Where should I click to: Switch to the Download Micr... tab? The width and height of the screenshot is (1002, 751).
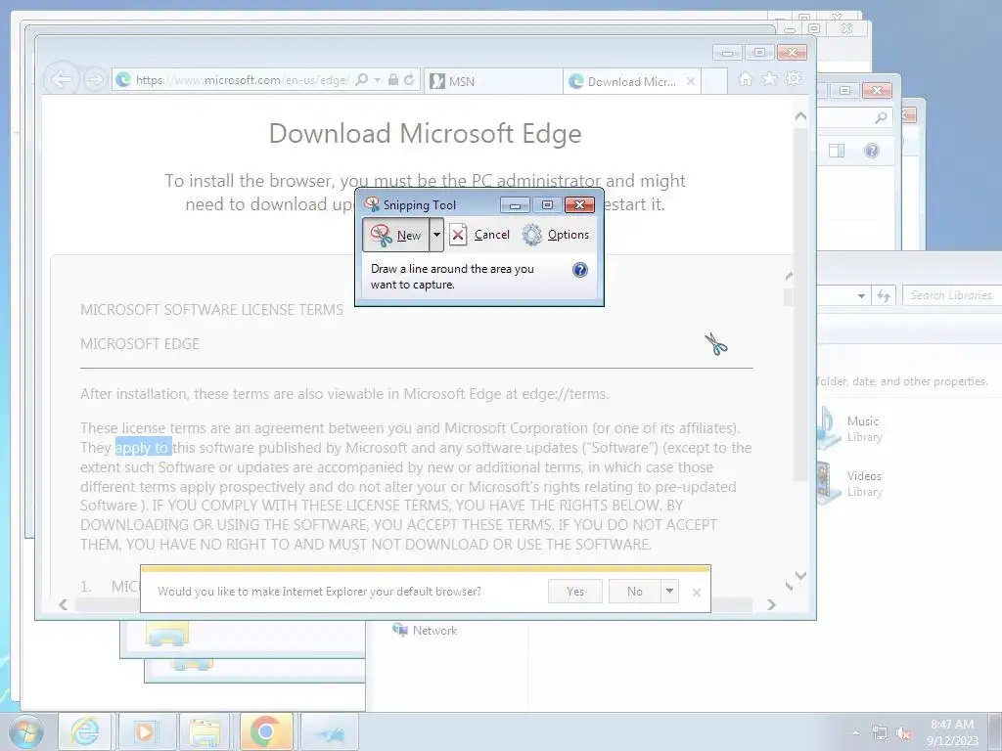tap(631, 81)
